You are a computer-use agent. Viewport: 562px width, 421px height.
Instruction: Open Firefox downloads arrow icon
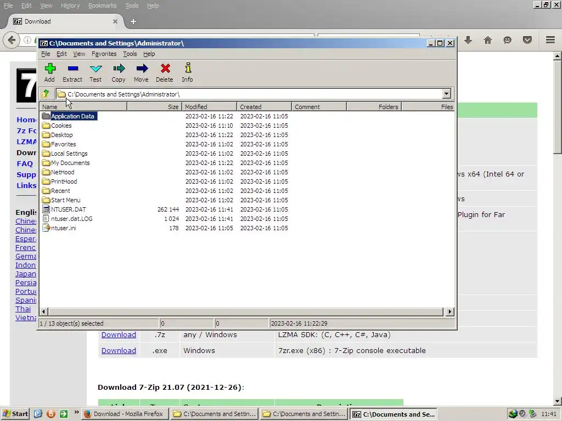pos(468,39)
